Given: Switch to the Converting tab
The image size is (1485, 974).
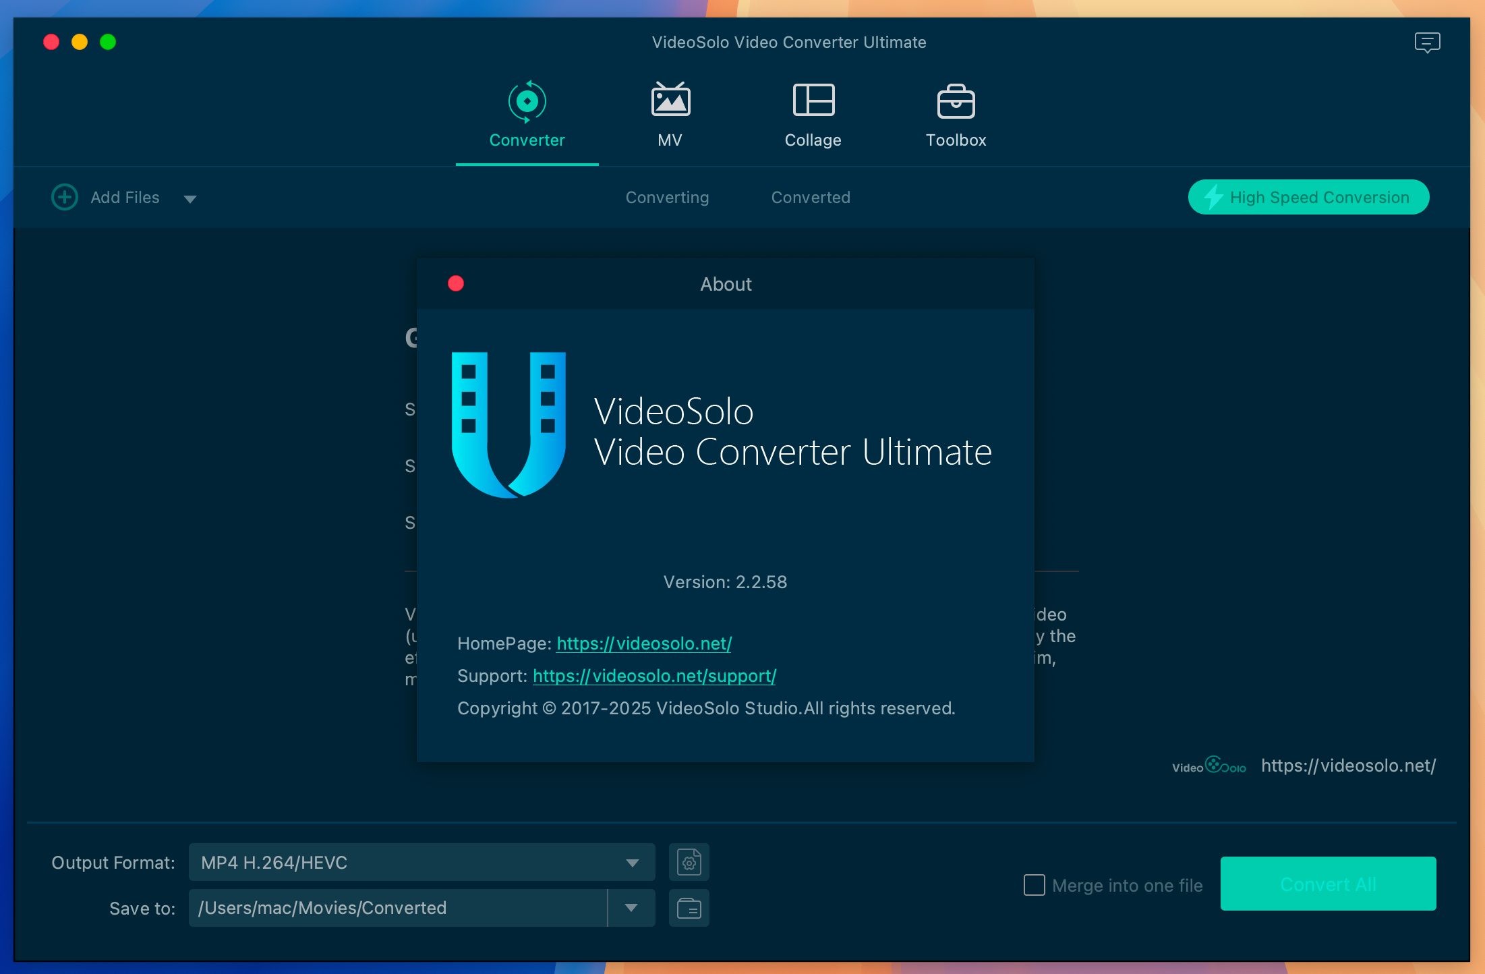Looking at the screenshot, I should pos(667,197).
